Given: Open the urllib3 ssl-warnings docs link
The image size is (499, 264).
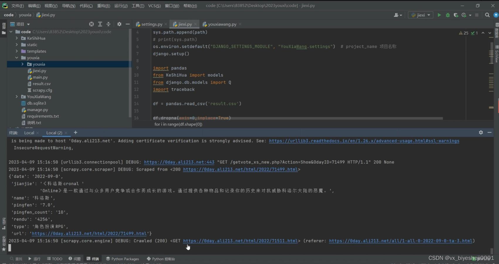Looking at the screenshot, I should tap(364, 141).
